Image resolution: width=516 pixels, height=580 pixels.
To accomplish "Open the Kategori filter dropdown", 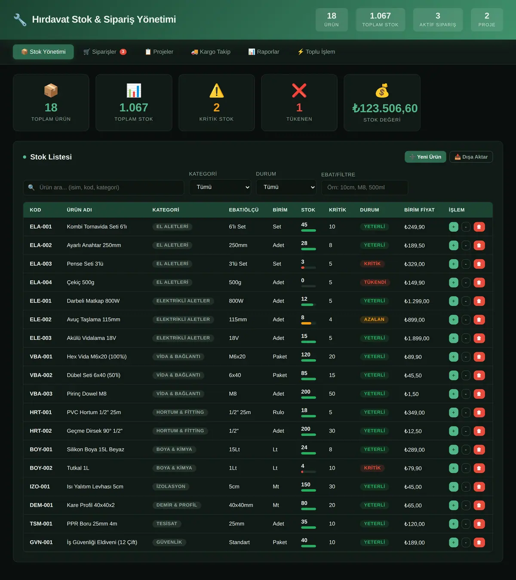I will [x=220, y=187].
